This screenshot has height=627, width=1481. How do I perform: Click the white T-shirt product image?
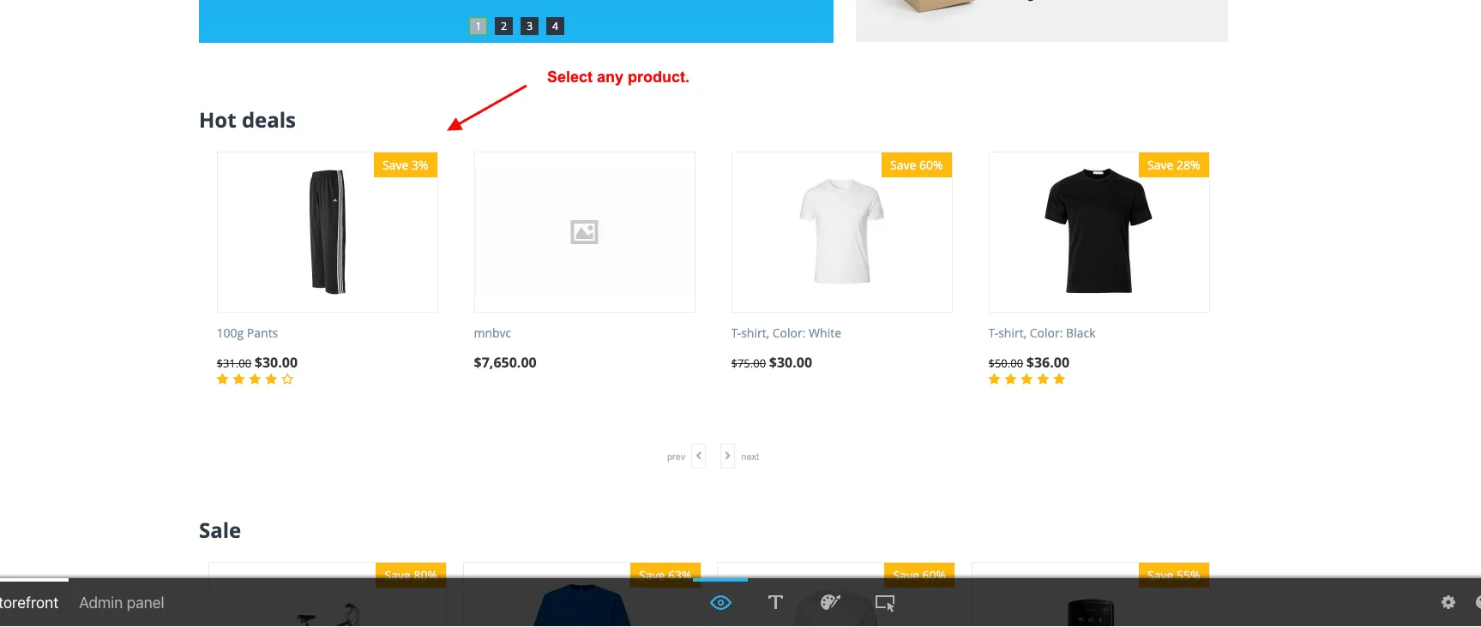(x=841, y=231)
